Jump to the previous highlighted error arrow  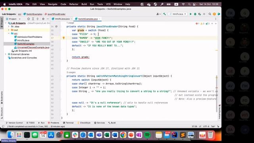click(x=212, y=24)
